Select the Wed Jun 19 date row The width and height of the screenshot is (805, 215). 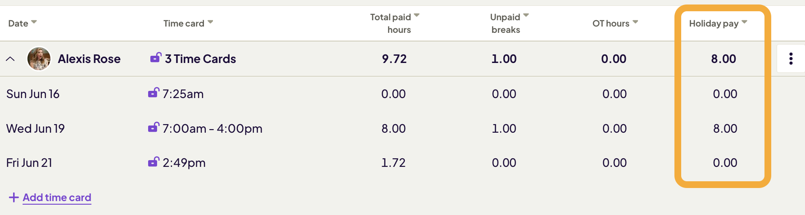point(36,129)
